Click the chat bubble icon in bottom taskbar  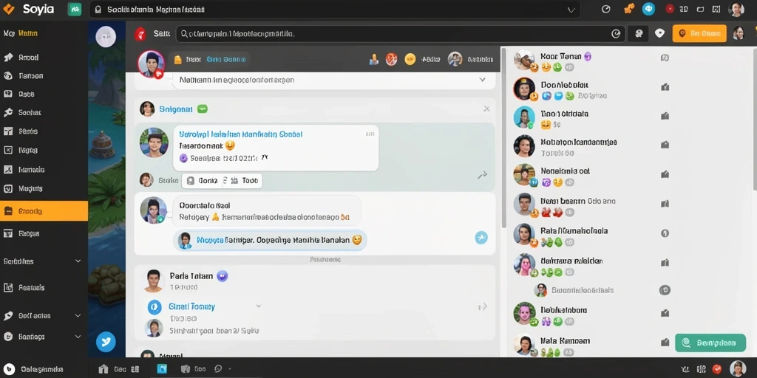(218, 369)
